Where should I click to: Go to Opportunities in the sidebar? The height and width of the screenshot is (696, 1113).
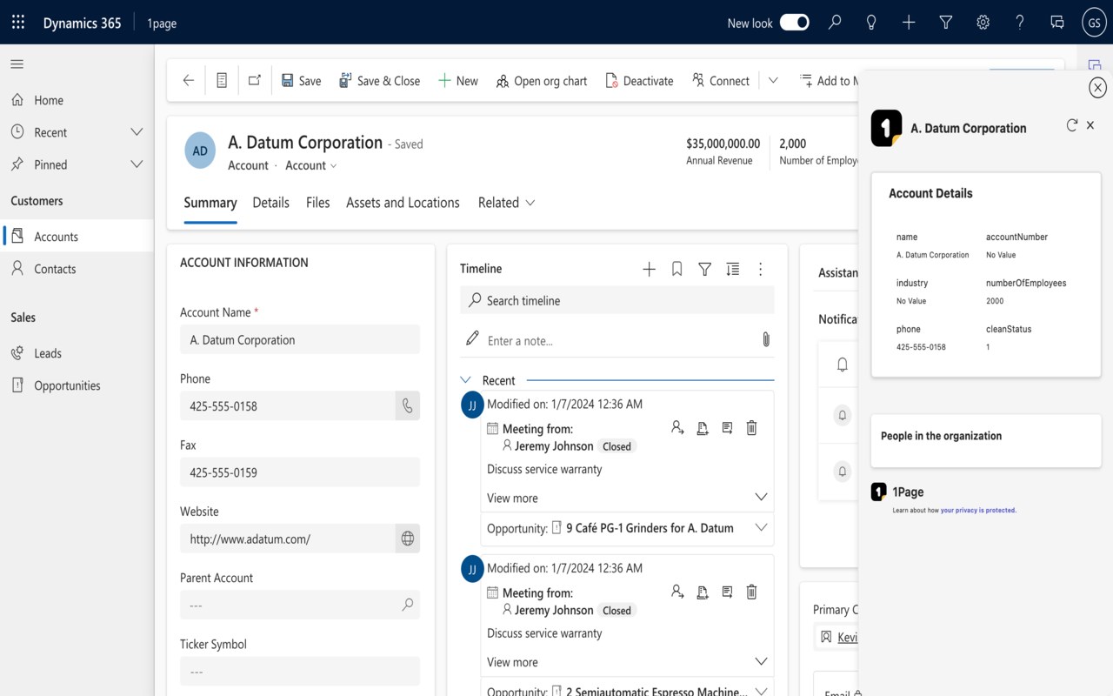[67, 385]
